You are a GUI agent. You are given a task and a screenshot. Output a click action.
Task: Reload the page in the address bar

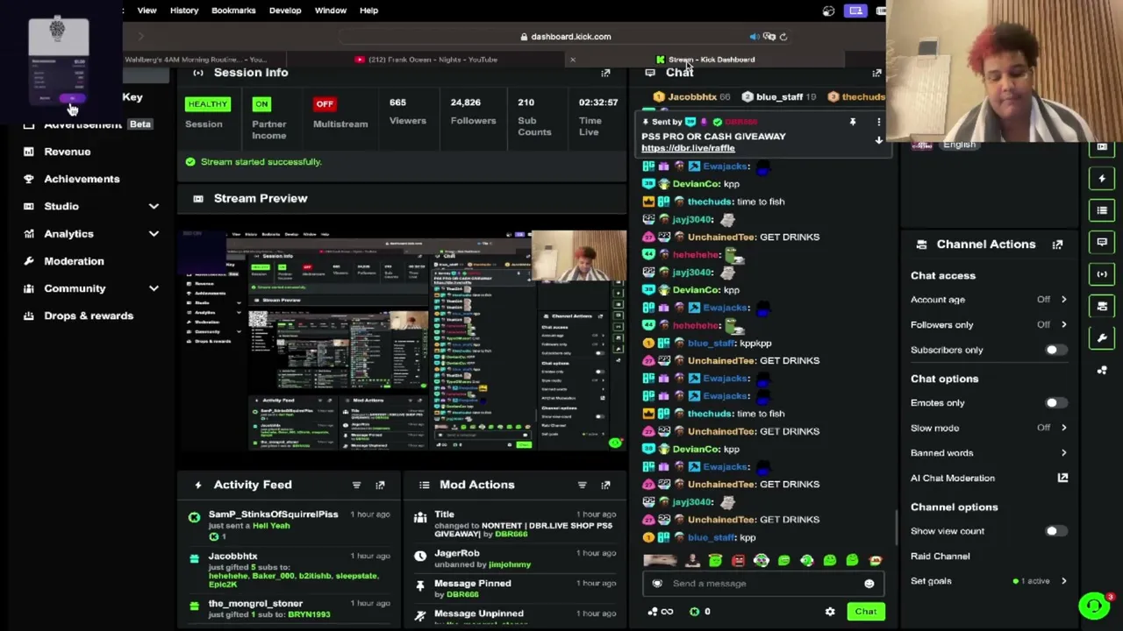coord(783,37)
